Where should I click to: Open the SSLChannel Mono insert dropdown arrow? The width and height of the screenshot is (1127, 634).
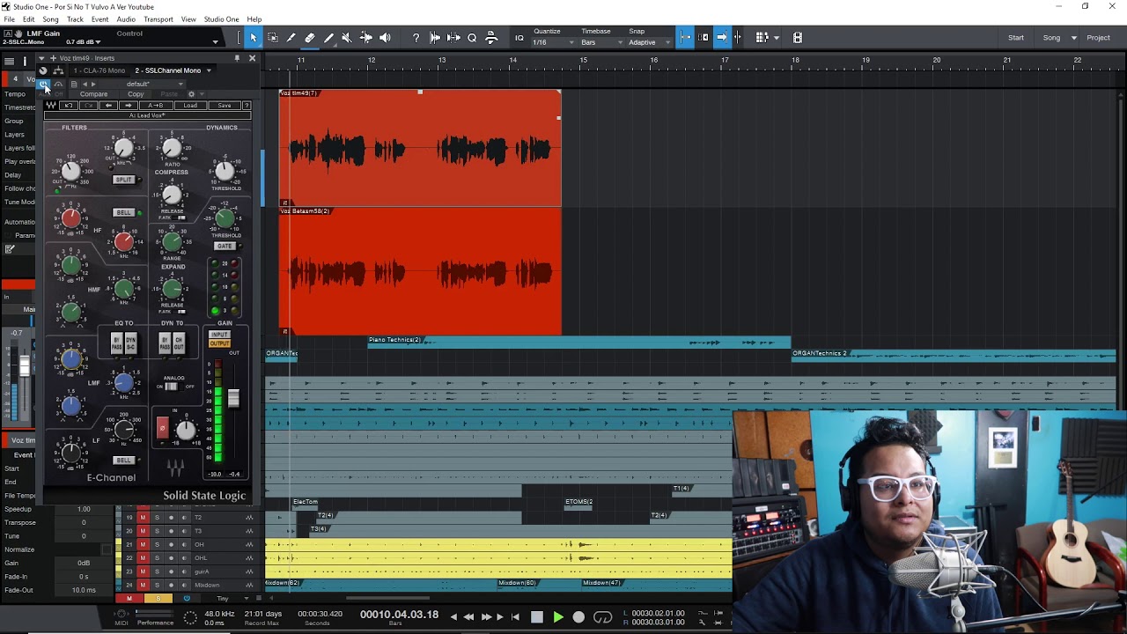pyautogui.click(x=209, y=70)
